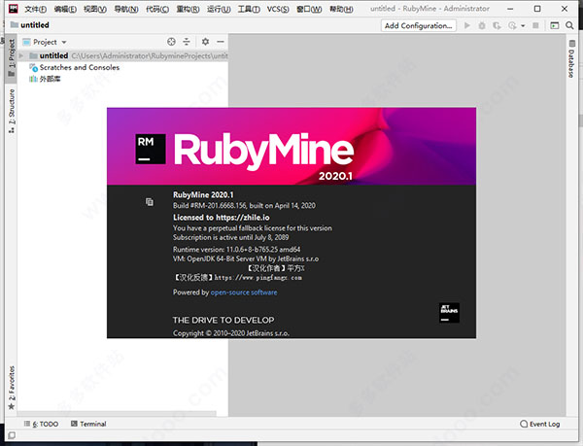Click the Runtime version line
The height and width of the screenshot is (446, 583).
tap(236, 250)
